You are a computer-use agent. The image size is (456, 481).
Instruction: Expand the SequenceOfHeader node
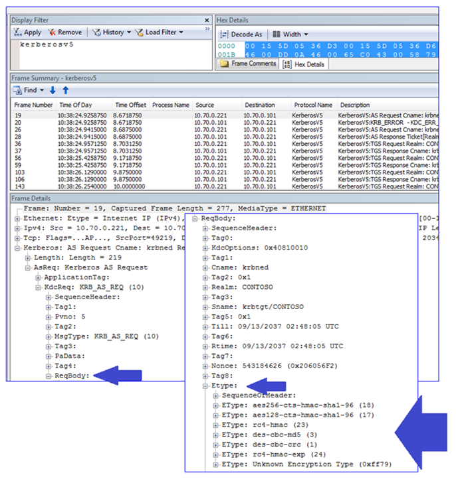point(216,395)
